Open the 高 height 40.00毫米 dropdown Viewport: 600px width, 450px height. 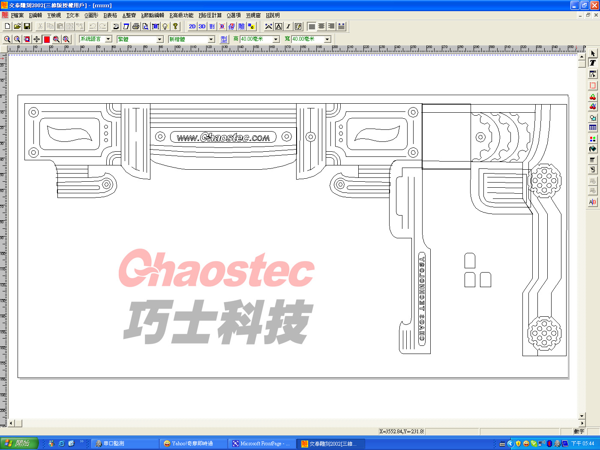[x=276, y=39]
